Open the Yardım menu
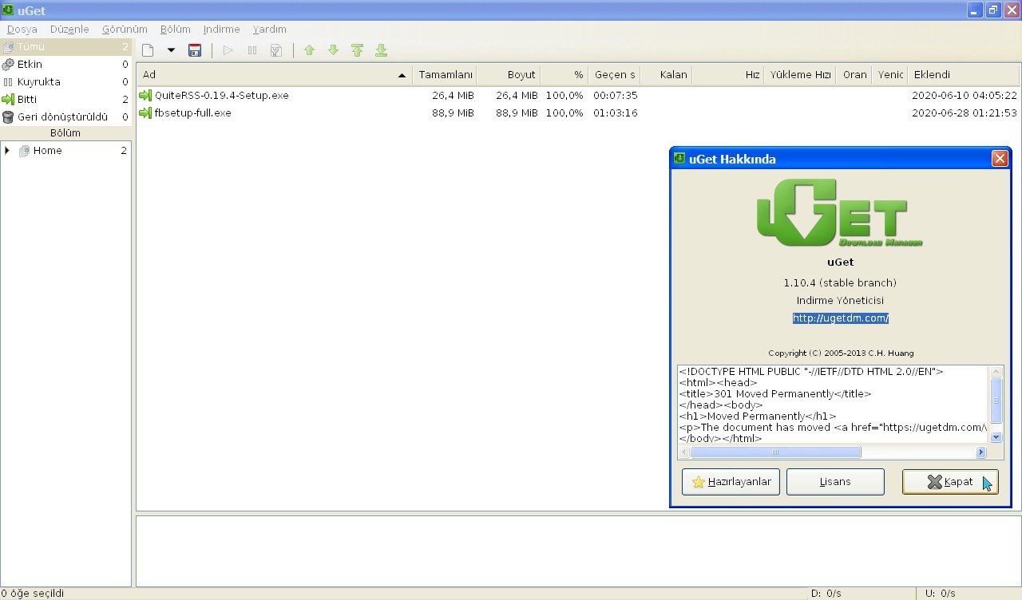The image size is (1022, 600). 269,30
